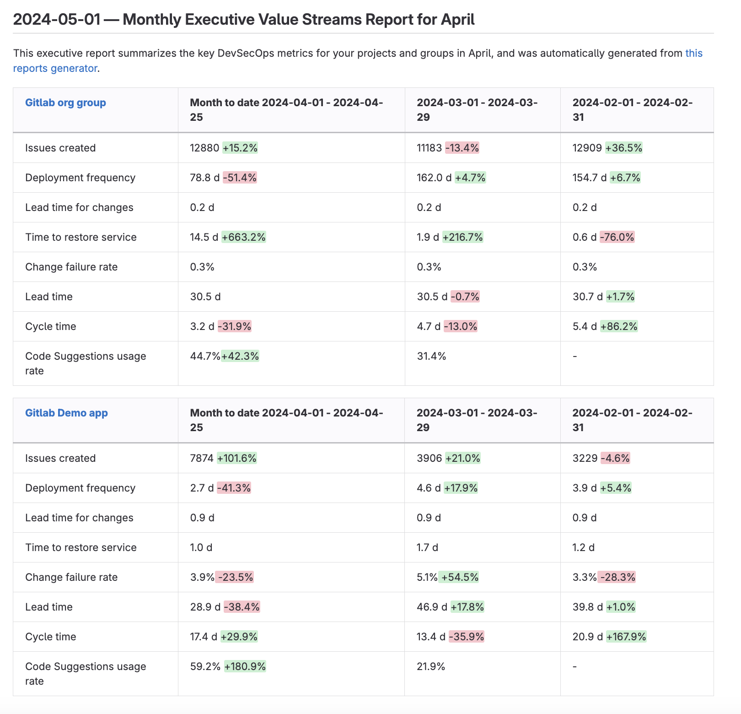
Task: Click the -51.4% deployment frequency badge
Action: 240,178
